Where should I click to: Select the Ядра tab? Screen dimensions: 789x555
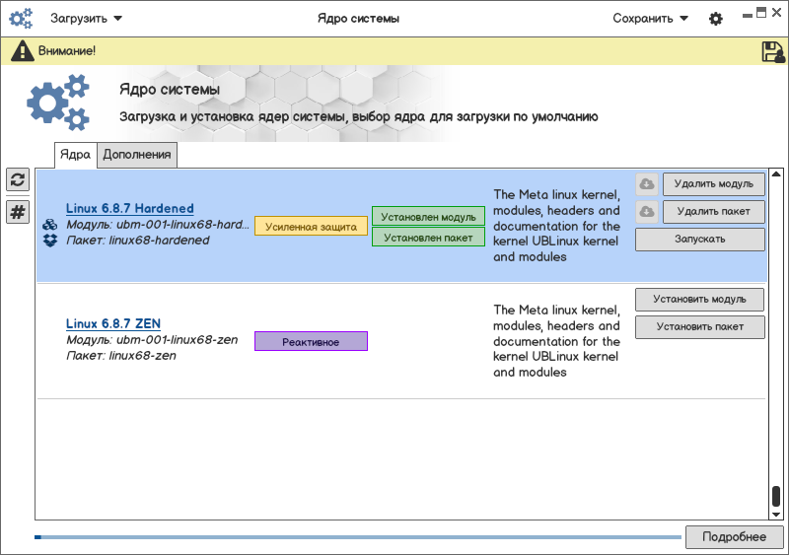point(75,154)
